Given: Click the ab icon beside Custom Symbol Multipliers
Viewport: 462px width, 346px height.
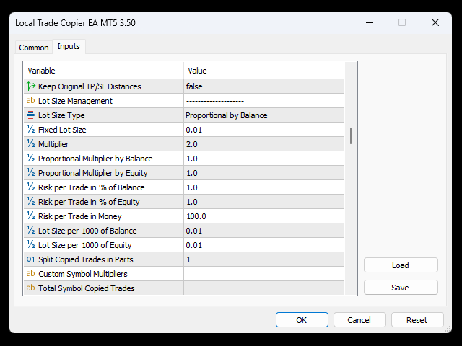Looking at the screenshot, I should (x=30, y=274).
